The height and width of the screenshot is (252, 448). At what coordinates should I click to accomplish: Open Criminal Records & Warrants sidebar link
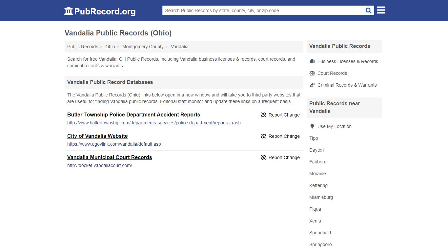tap(347, 85)
